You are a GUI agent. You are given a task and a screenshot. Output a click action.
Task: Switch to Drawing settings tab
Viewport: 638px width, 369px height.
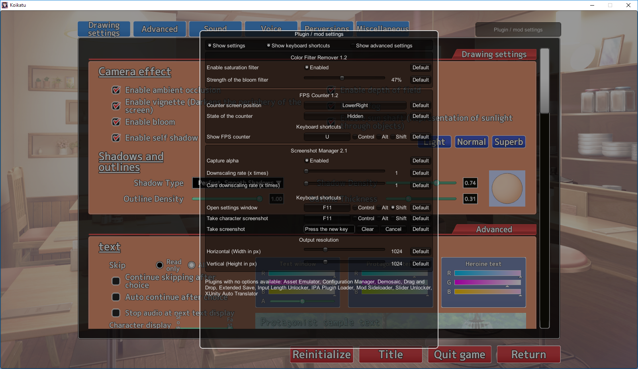click(x=104, y=29)
